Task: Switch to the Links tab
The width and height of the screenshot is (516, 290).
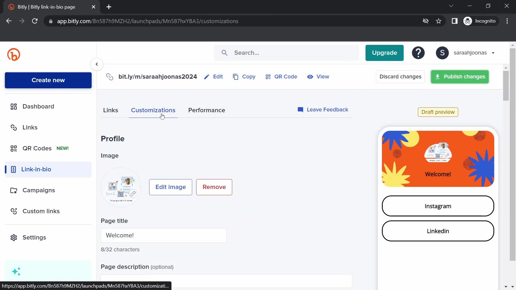Action: 110,110
